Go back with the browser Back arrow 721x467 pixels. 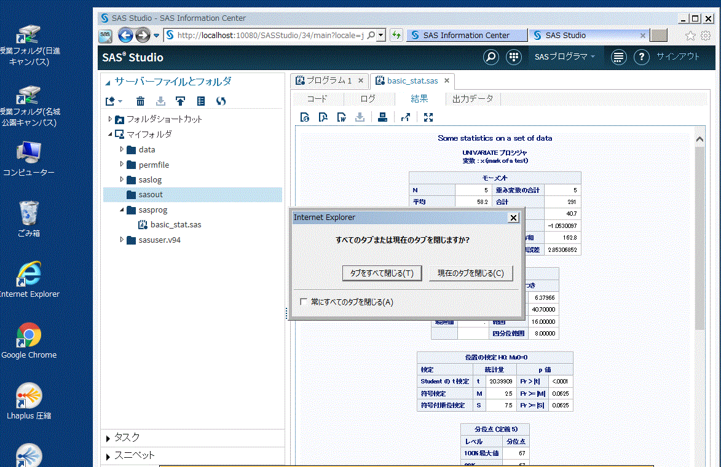coord(125,35)
